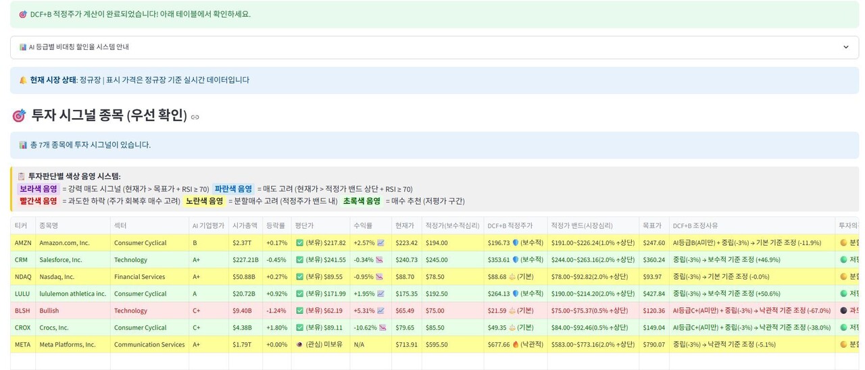Click the uptrend chart icon in AMZN's 수익률 cell
Screen dimensions: 865x370
point(380,243)
